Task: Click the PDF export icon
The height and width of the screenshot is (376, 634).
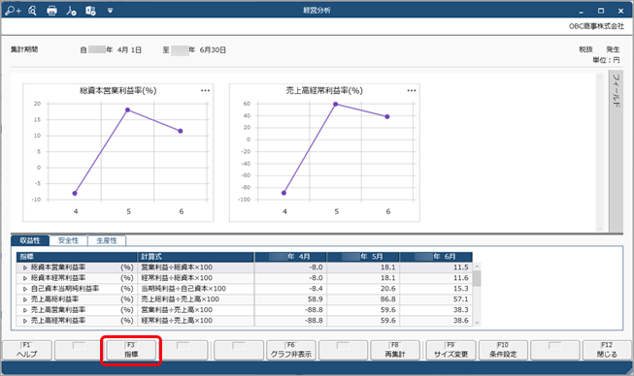Action: [x=71, y=11]
